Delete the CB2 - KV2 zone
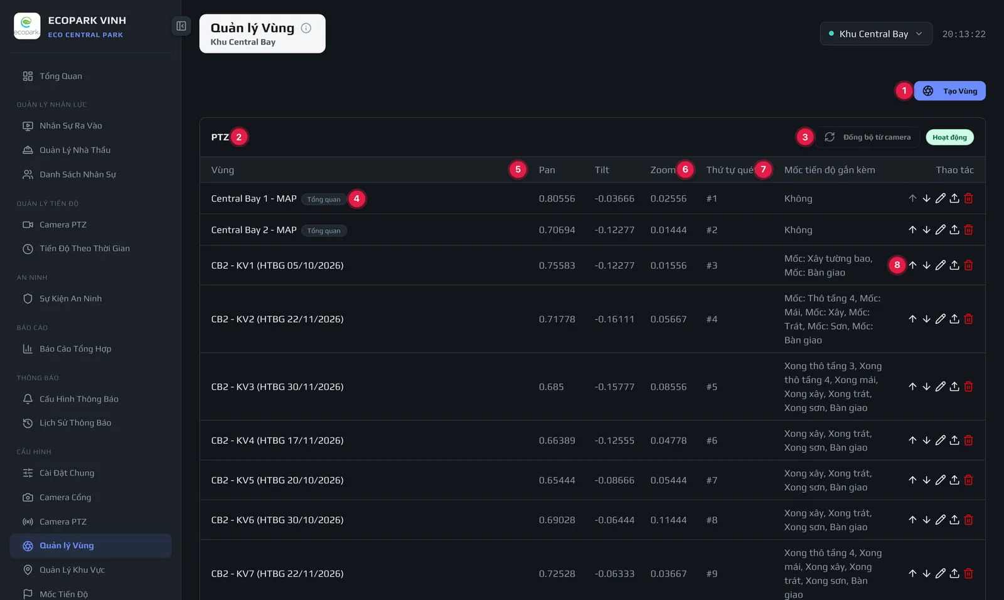The width and height of the screenshot is (1004, 600). point(968,319)
